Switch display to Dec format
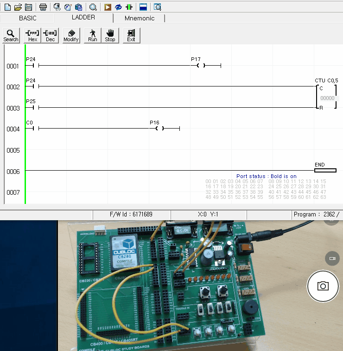The height and width of the screenshot is (351, 343). point(50,36)
